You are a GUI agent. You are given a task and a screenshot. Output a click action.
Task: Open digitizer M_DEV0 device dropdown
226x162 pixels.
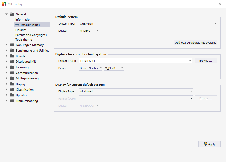click(x=114, y=68)
